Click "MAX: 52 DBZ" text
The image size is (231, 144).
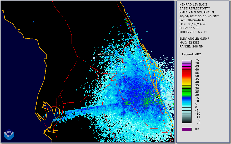click(x=189, y=42)
